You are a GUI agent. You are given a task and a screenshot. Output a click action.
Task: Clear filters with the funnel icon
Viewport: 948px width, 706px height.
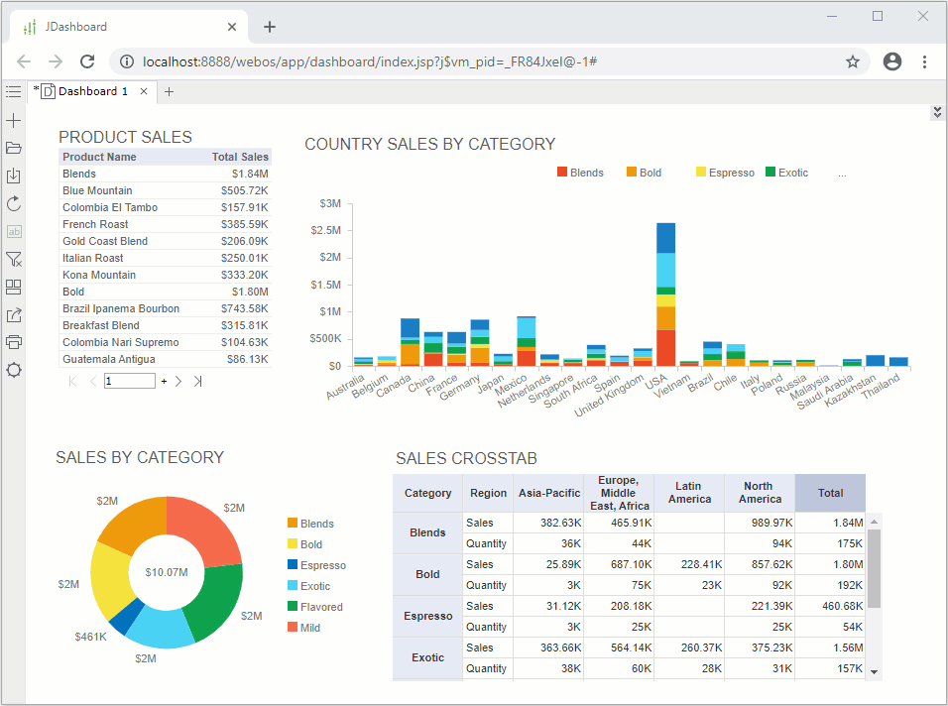click(13, 260)
